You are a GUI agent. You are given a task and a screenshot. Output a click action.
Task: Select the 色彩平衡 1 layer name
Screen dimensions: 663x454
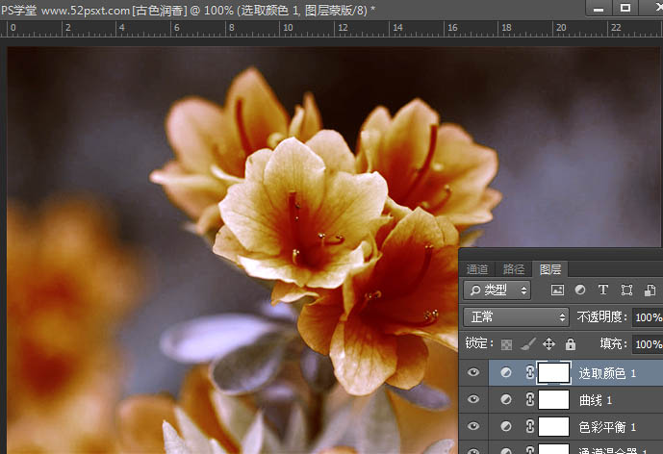607,427
